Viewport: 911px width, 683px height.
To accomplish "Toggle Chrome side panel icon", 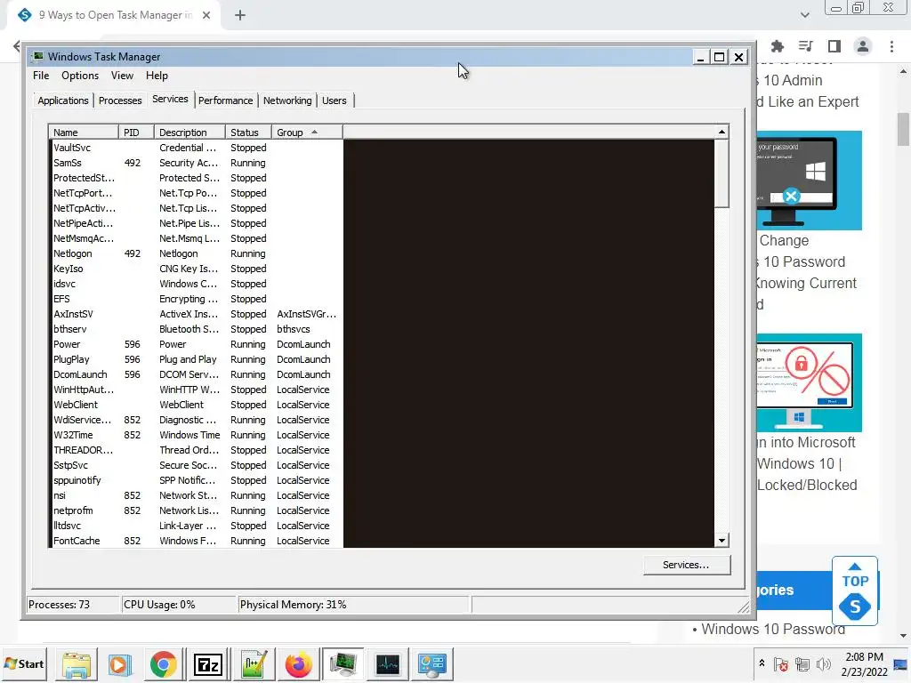I will pos(834,46).
